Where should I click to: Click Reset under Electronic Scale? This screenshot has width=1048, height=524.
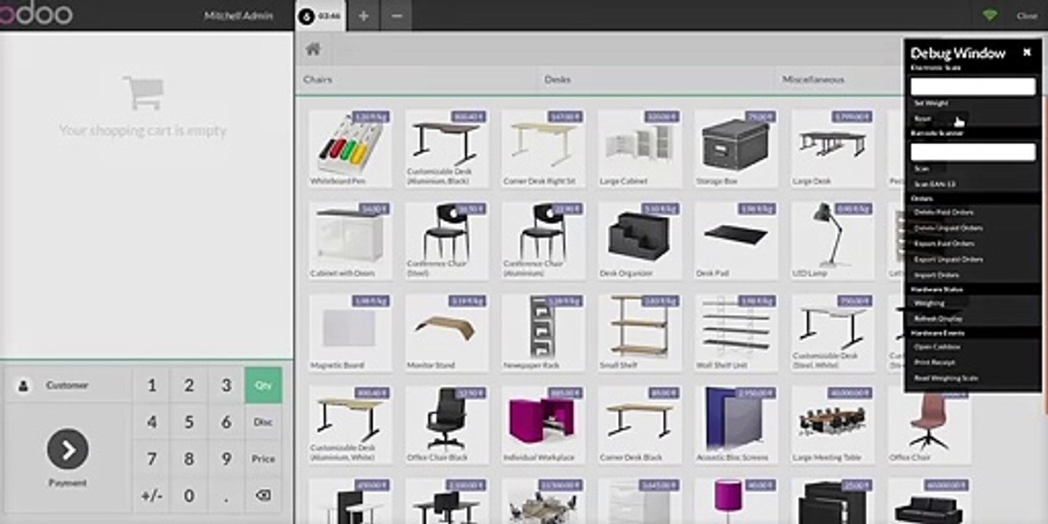[923, 118]
